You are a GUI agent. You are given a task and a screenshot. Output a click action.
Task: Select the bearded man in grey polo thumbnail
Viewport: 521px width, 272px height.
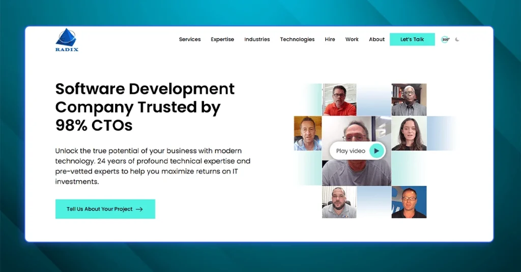[x=339, y=202]
